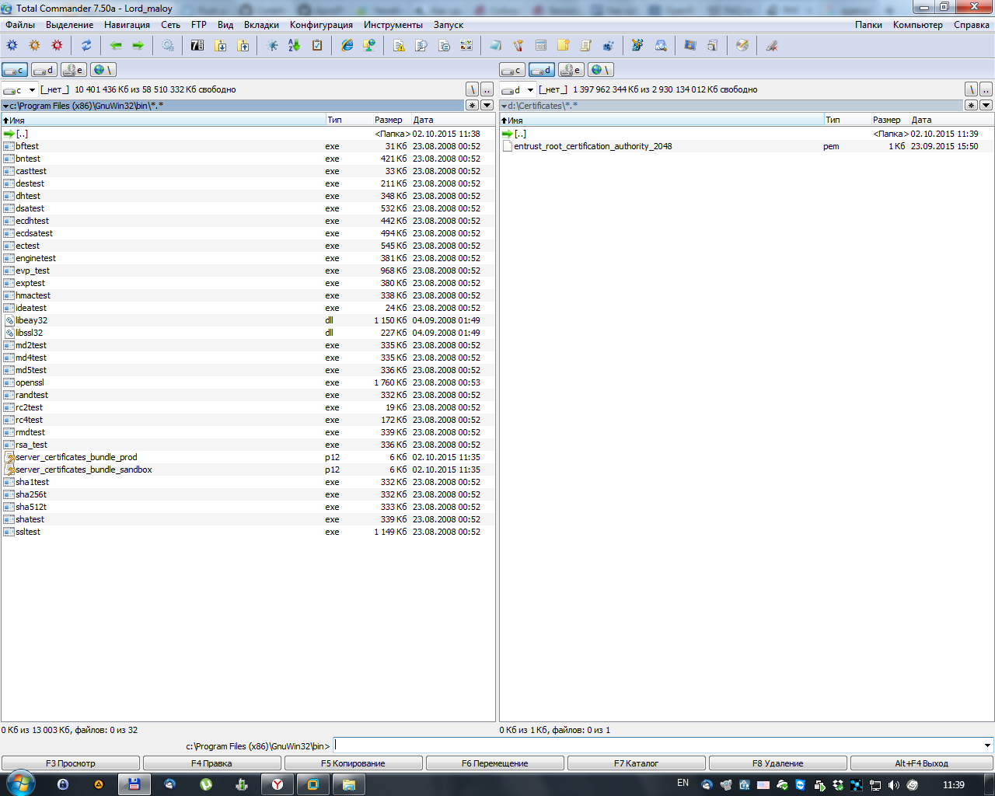Click the 7-Zip archive toolbar icon

197,46
